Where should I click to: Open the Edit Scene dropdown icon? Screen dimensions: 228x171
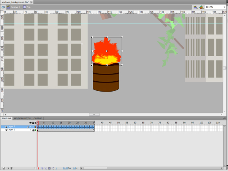(x=195, y=7)
